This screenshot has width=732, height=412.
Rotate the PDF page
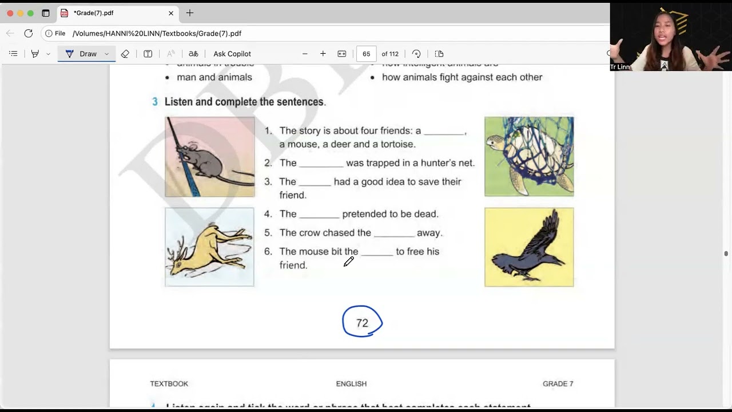click(x=416, y=54)
